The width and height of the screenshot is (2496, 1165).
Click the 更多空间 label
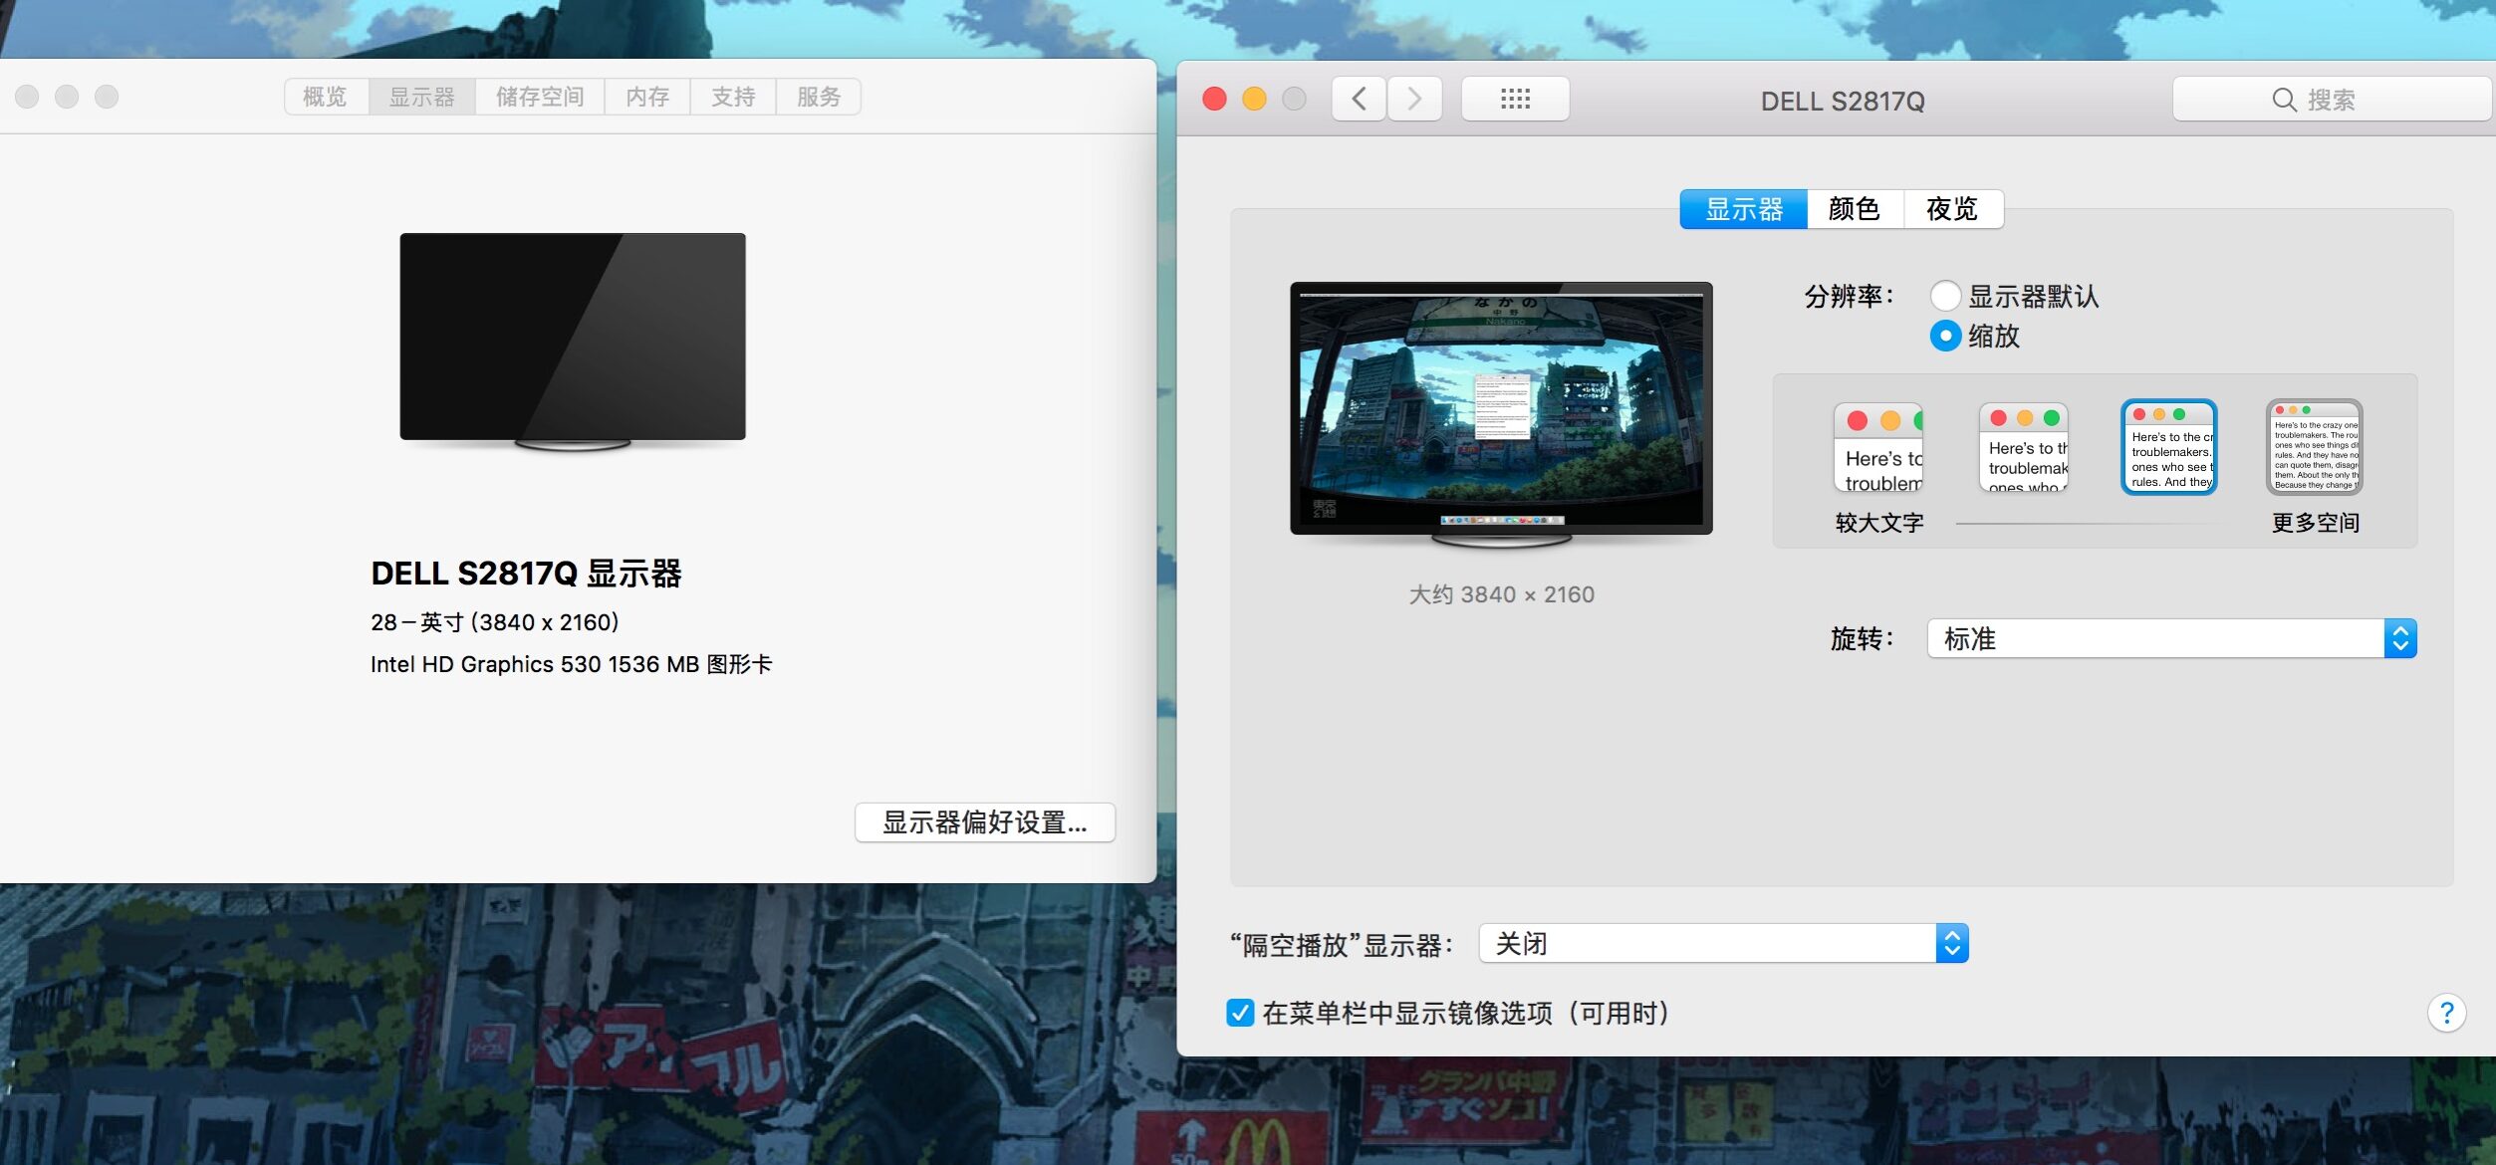click(2316, 523)
